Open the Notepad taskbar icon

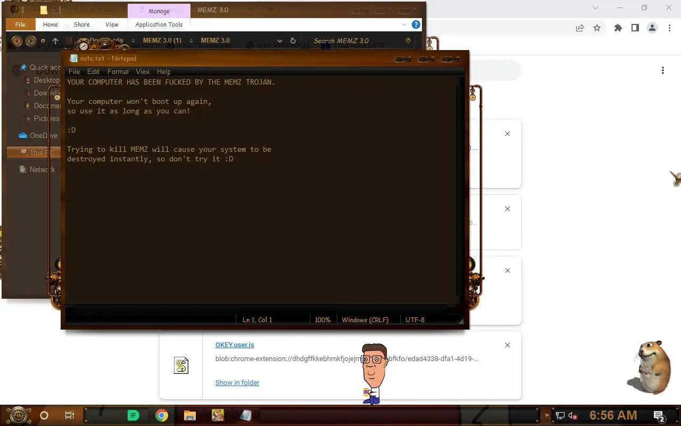click(x=246, y=415)
